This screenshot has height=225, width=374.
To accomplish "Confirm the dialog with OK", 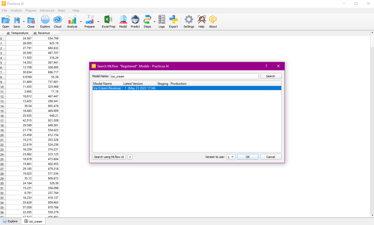I will tap(248, 157).
